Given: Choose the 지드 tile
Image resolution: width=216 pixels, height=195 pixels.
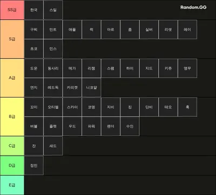Looking at the screenshot, I should [149, 68].
